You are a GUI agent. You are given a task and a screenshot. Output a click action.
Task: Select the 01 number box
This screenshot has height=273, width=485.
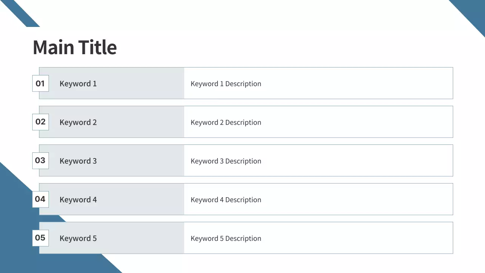tap(40, 83)
